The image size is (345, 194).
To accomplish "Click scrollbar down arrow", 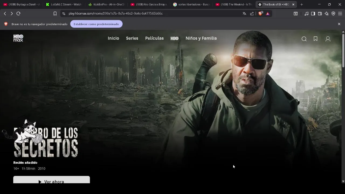I will click(343, 181).
